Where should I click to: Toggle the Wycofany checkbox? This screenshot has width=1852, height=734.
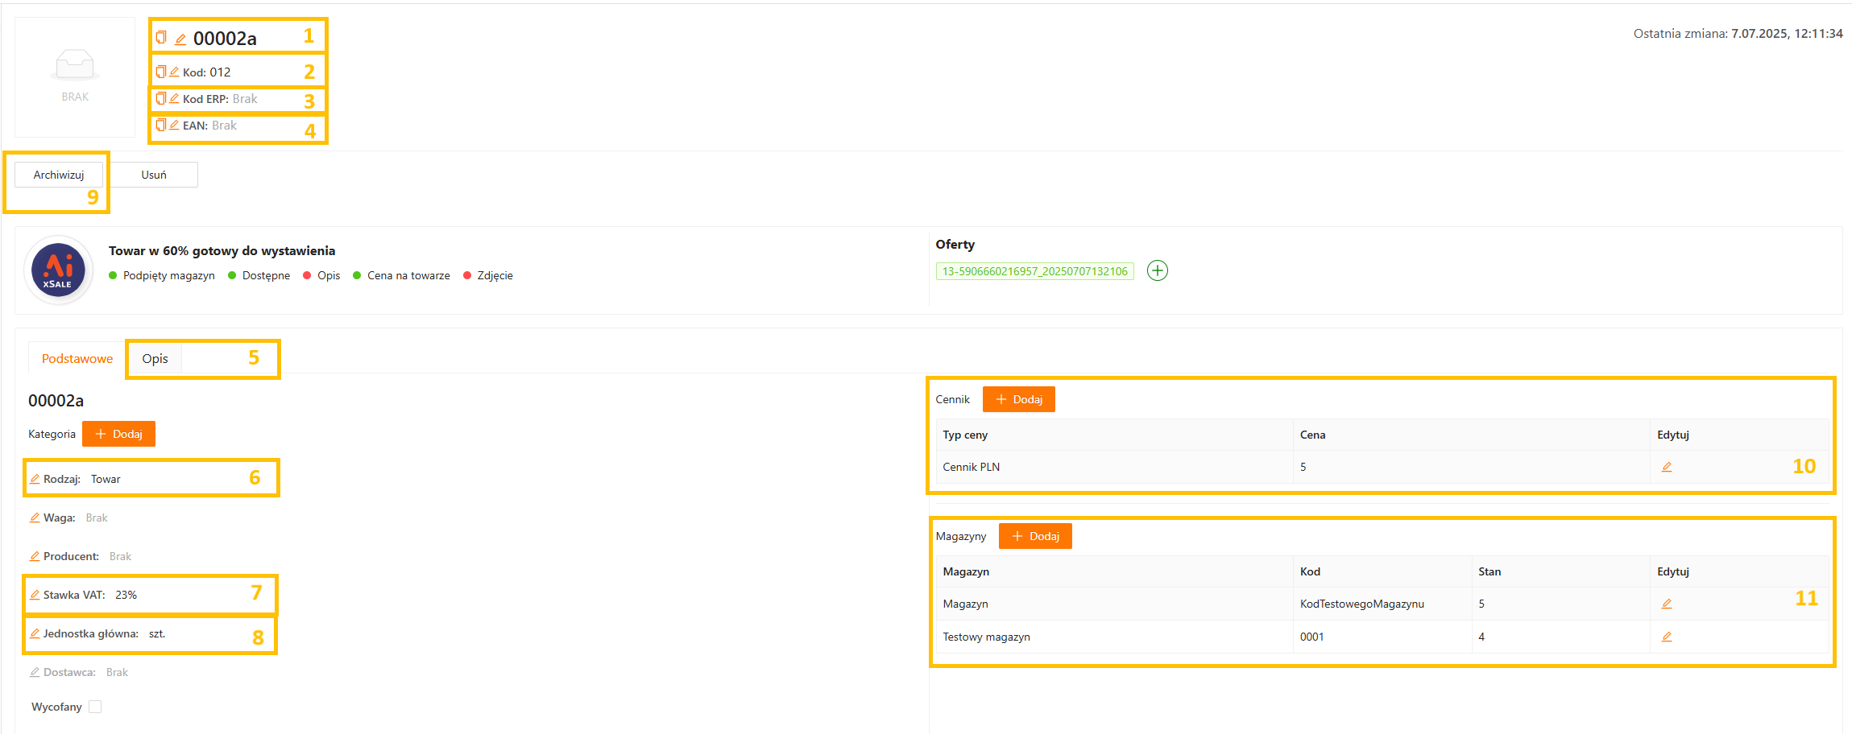[95, 707]
